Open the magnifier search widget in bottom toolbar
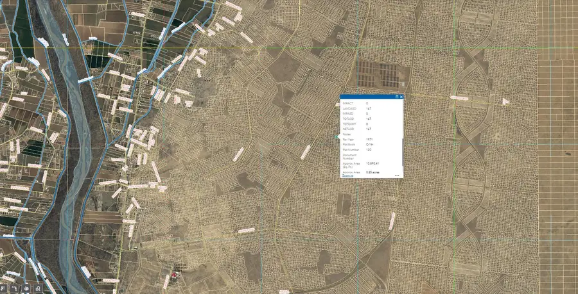 point(39,289)
